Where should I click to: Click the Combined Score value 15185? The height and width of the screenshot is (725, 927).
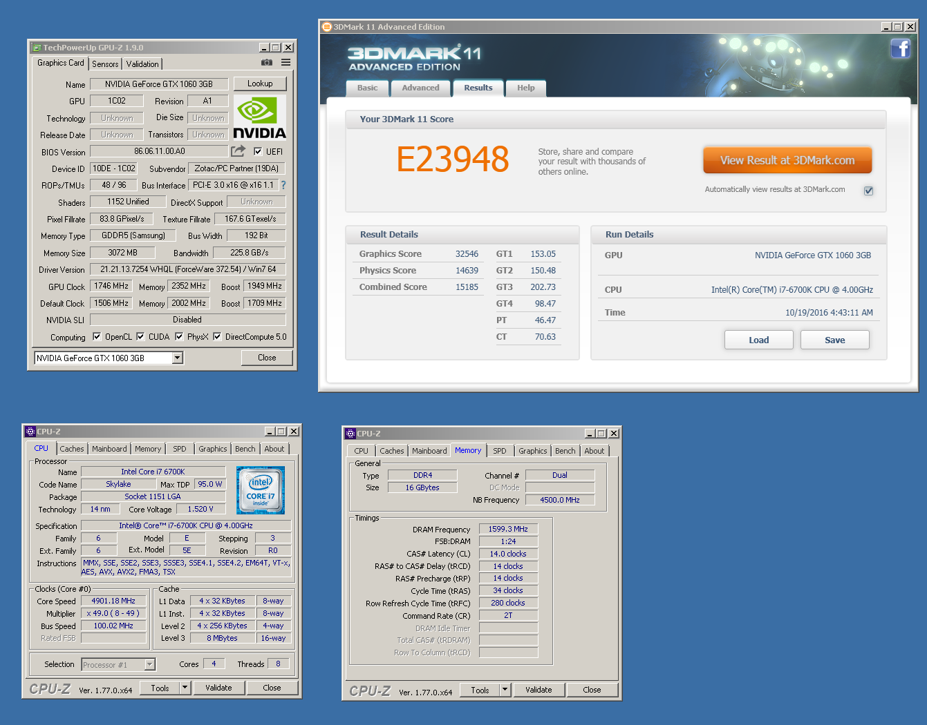[467, 287]
